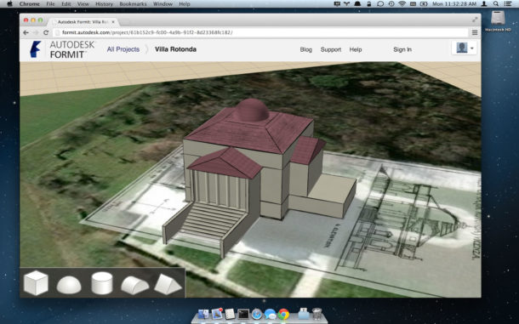Select the cube primitive shape
Image resolution: width=519 pixels, height=324 pixels.
(x=36, y=283)
